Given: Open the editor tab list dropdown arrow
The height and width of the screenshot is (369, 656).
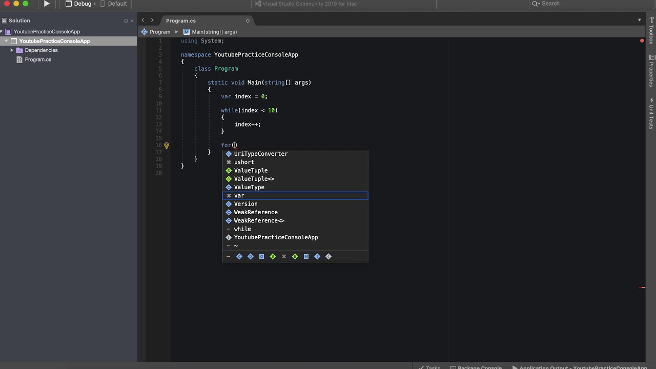Looking at the screenshot, I should click(x=639, y=20).
